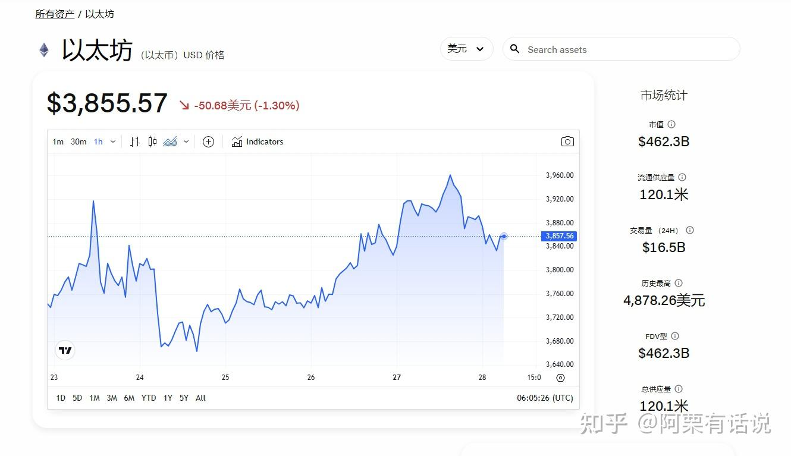791x456 pixels.
Task: Switch to the candlestick chart style
Action: click(x=152, y=141)
